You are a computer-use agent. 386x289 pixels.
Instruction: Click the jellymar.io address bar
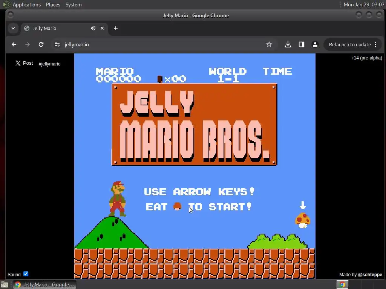click(x=162, y=44)
